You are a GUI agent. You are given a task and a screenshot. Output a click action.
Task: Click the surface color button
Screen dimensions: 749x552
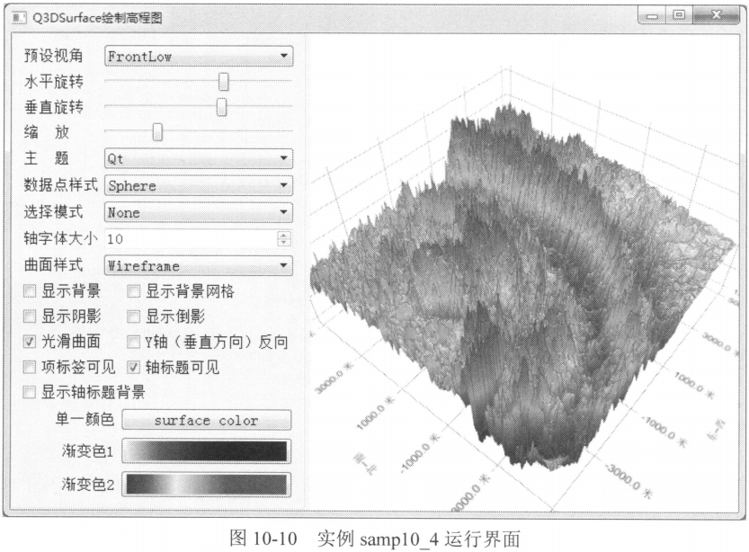coord(206,421)
